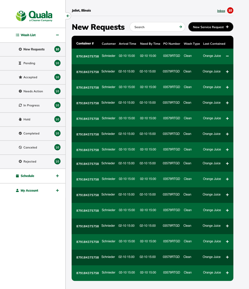
Task: Open the Inbox link
Action: (x=221, y=11)
